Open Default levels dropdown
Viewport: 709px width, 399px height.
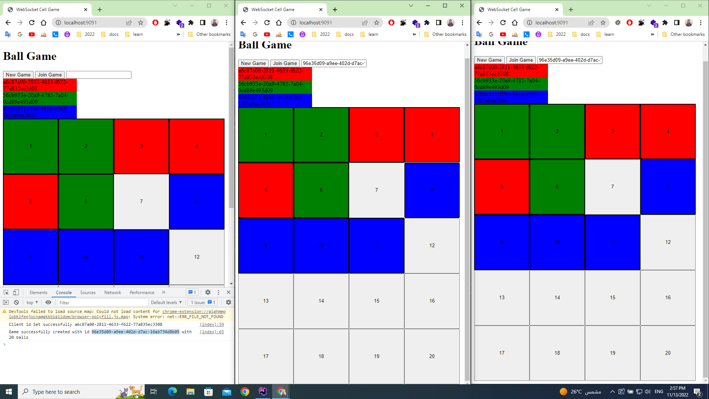click(x=166, y=302)
